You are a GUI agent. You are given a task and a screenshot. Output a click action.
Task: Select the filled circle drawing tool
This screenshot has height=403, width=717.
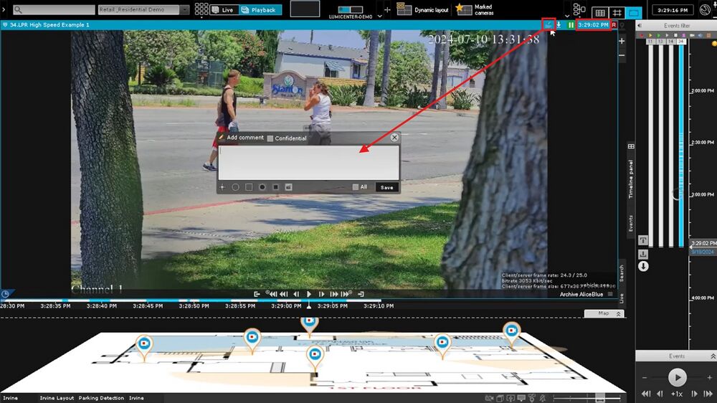point(262,187)
